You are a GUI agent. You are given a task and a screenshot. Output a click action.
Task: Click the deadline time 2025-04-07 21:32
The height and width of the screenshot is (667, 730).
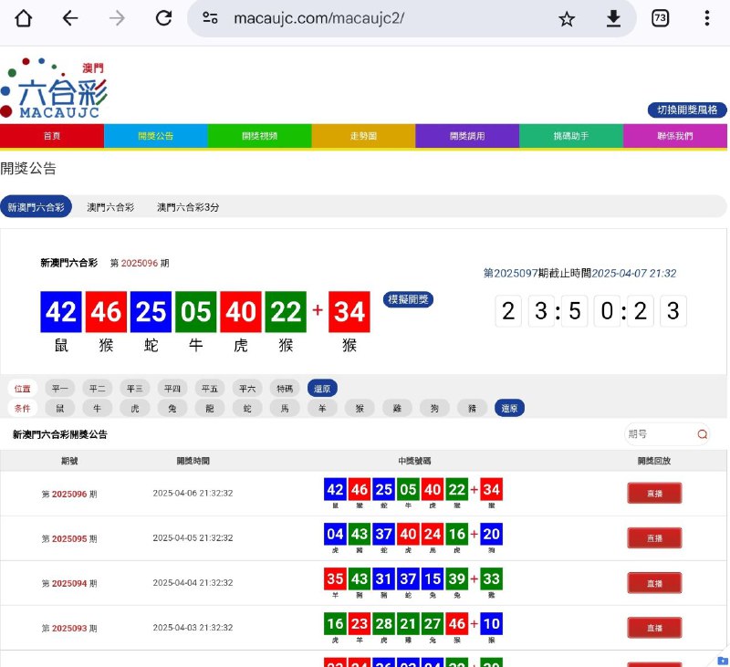click(x=633, y=273)
